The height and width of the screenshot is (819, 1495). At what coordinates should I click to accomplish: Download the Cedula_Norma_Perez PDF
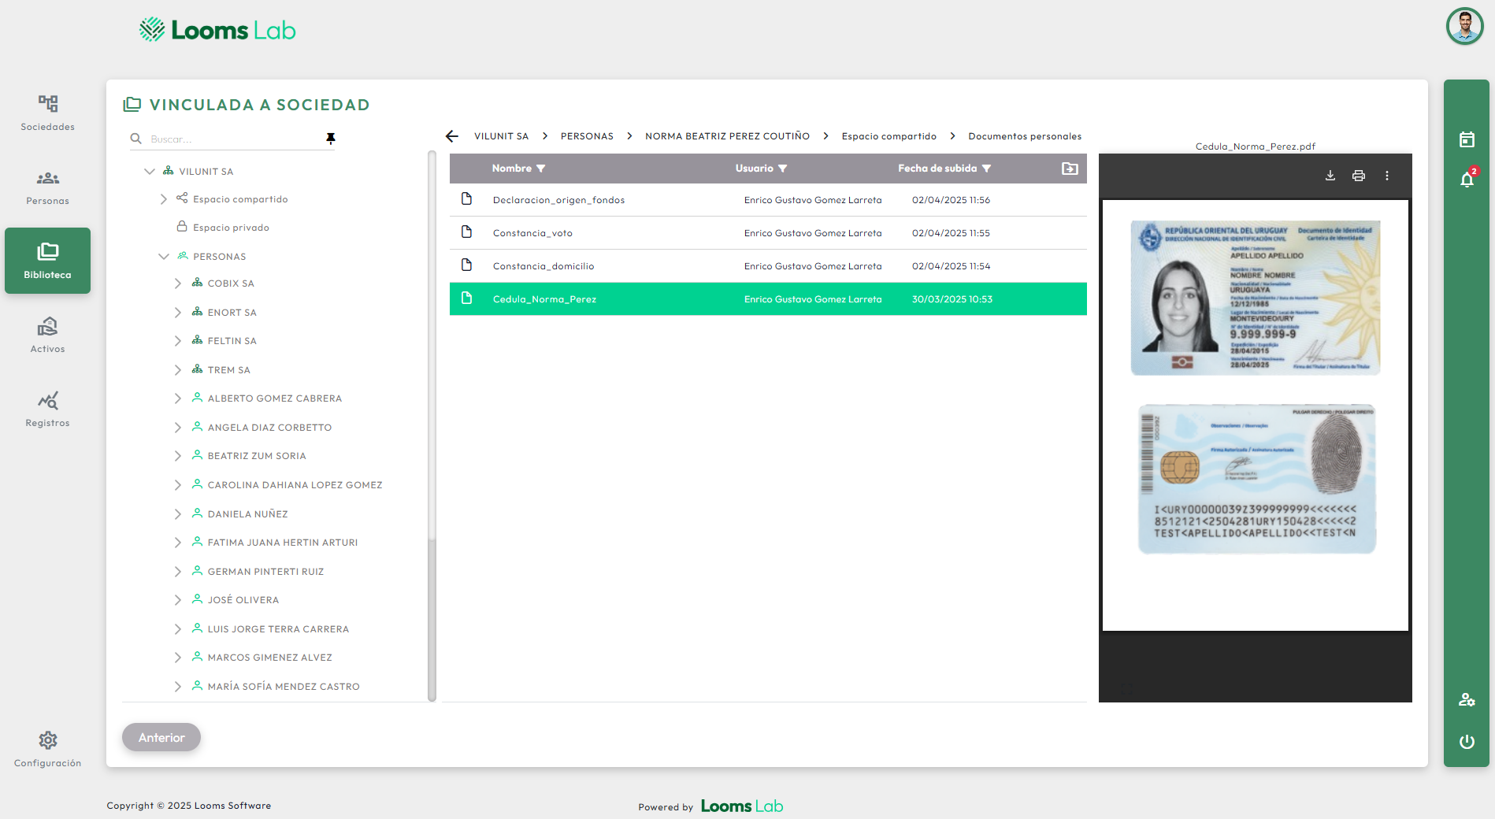point(1330,176)
